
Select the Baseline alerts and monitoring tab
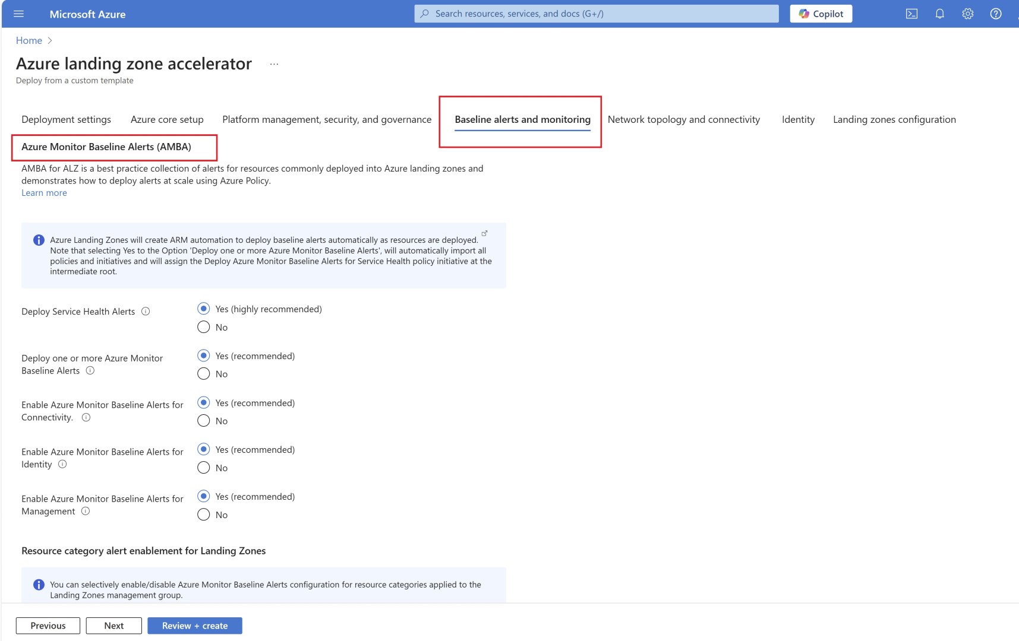522,119
